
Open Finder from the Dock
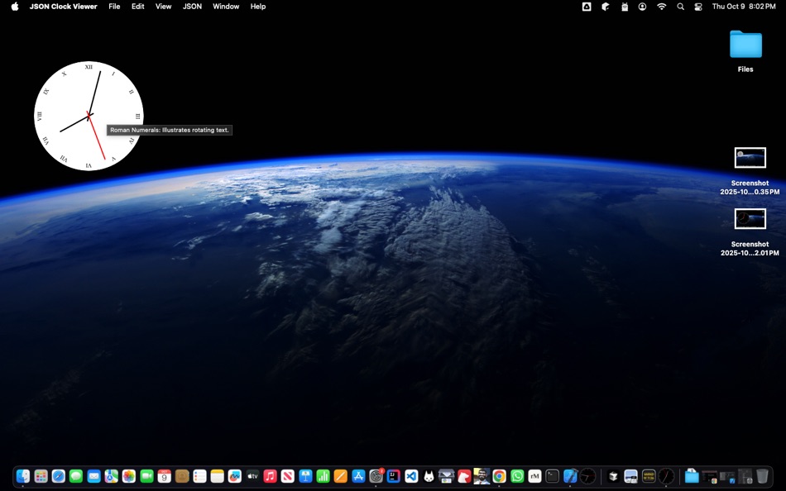pos(22,476)
